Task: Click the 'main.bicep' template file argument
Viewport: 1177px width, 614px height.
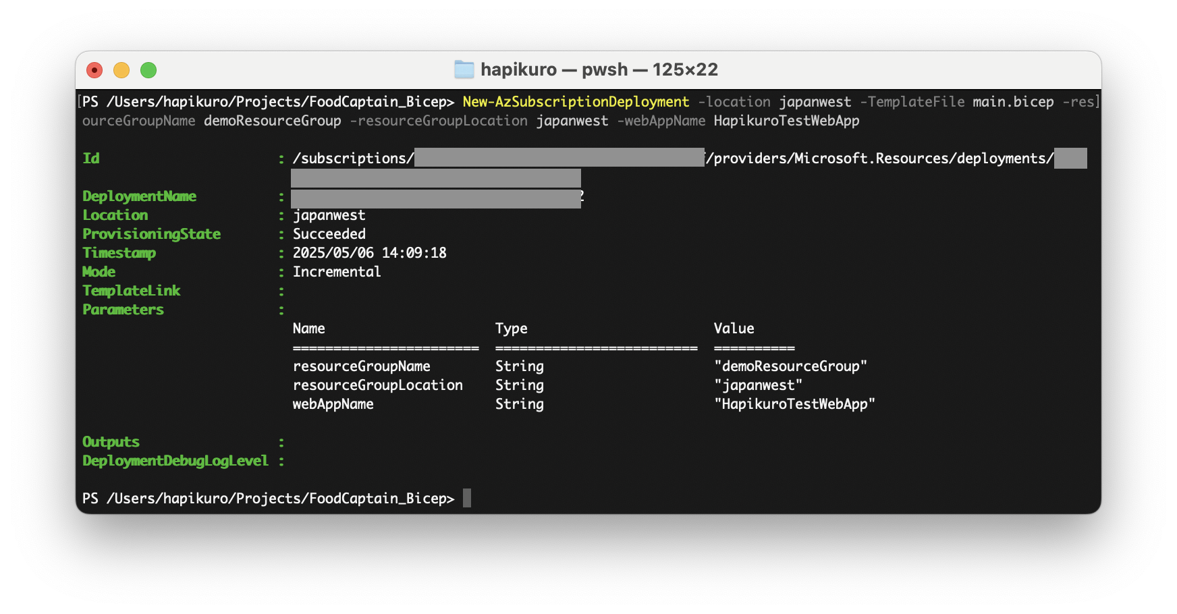Action: 1013,102
